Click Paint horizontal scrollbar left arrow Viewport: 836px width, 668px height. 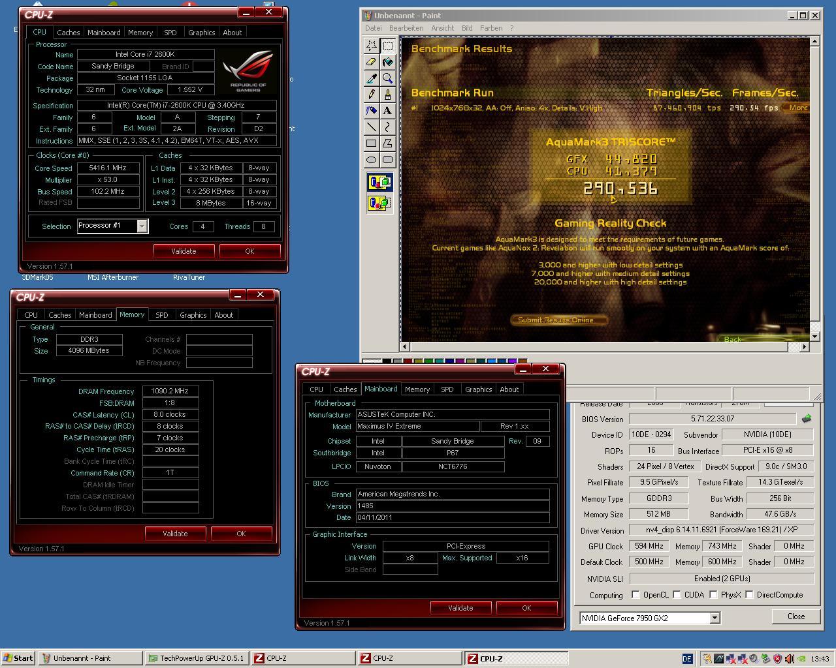tap(406, 346)
